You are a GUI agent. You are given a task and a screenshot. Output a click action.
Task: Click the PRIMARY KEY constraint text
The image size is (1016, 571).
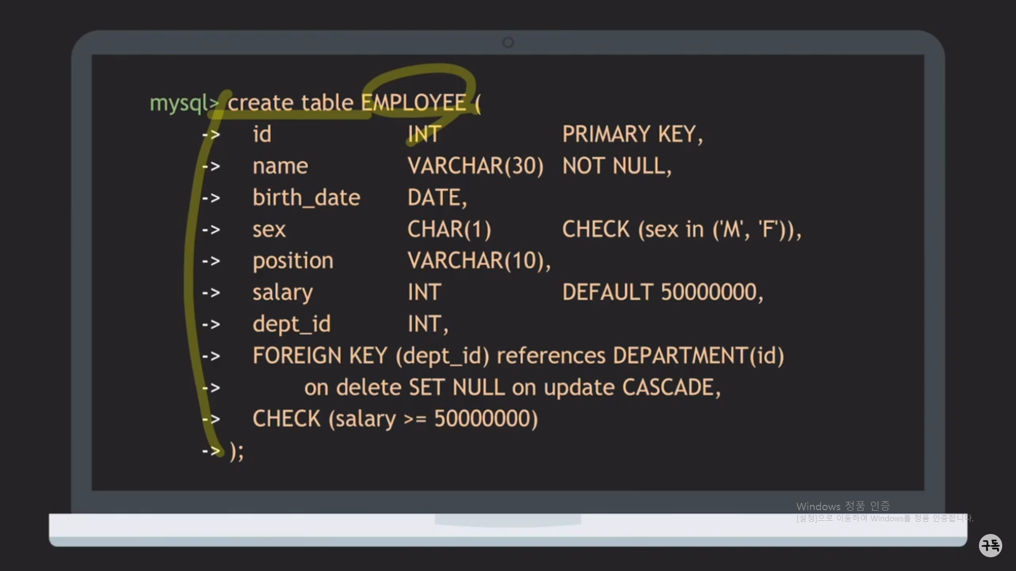(x=632, y=134)
